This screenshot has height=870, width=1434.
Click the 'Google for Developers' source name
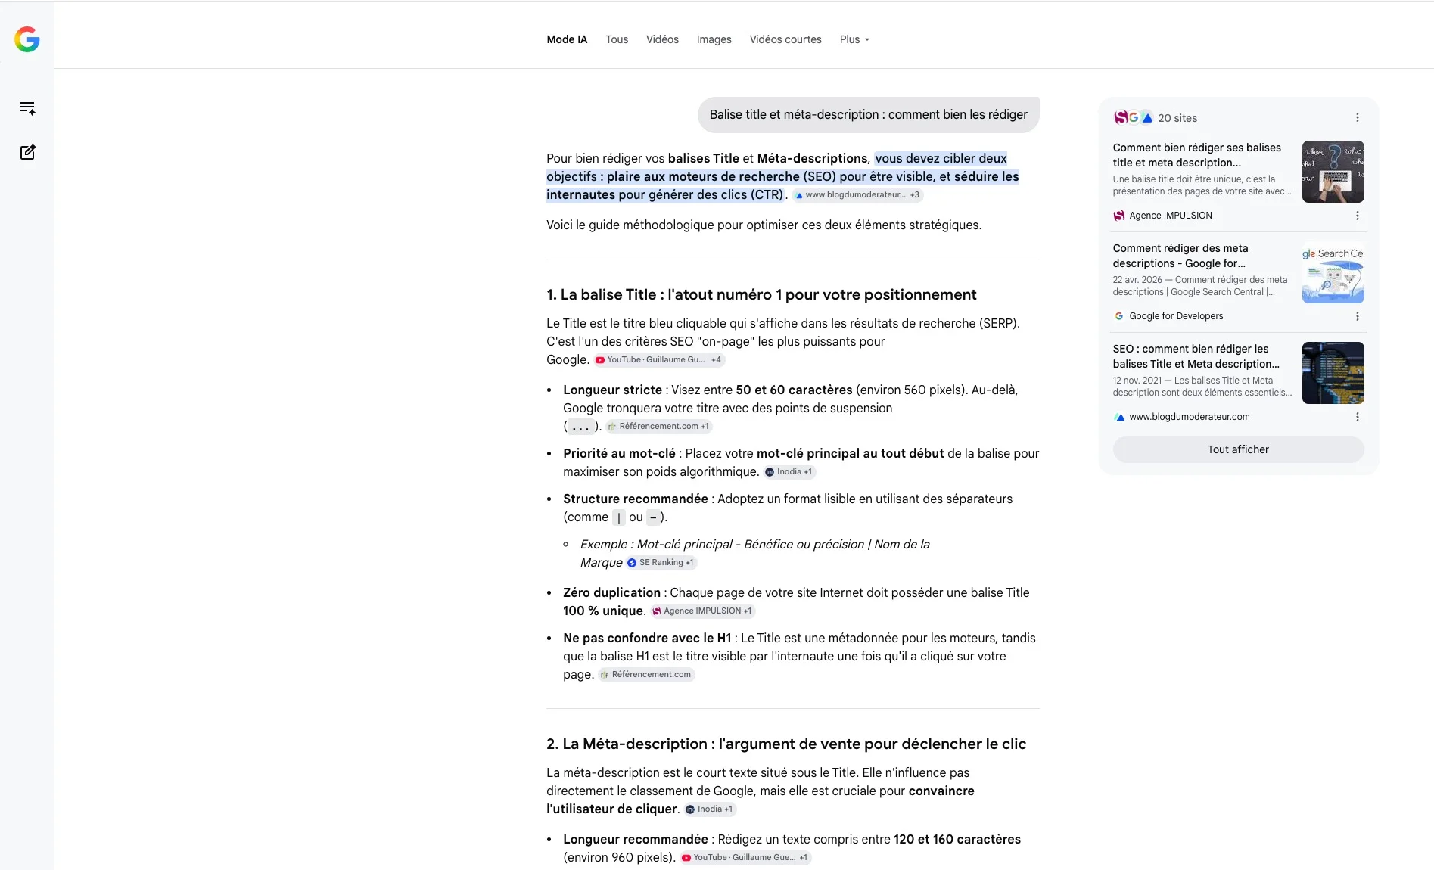click(1175, 316)
